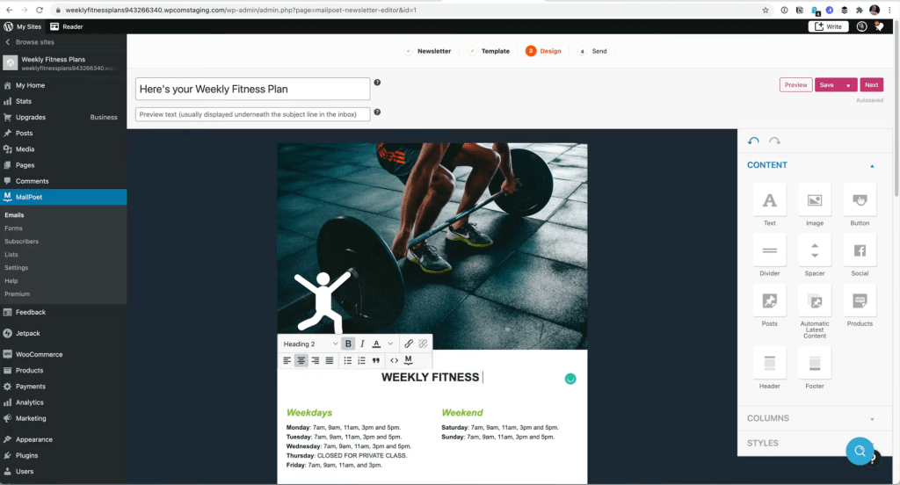Add a Text content block
This screenshot has height=485, width=900.
[x=769, y=205]
